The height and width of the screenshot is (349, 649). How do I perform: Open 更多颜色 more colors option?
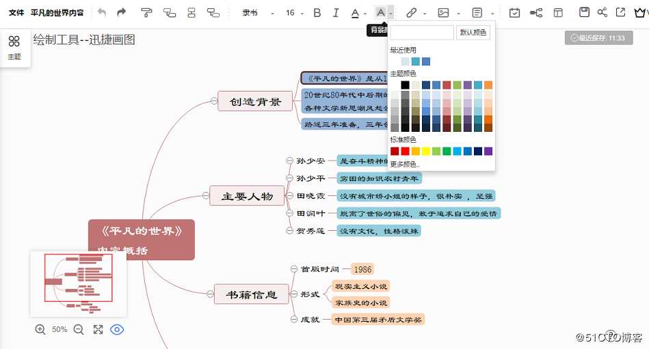pyautogui.click(x=405, y=164)
